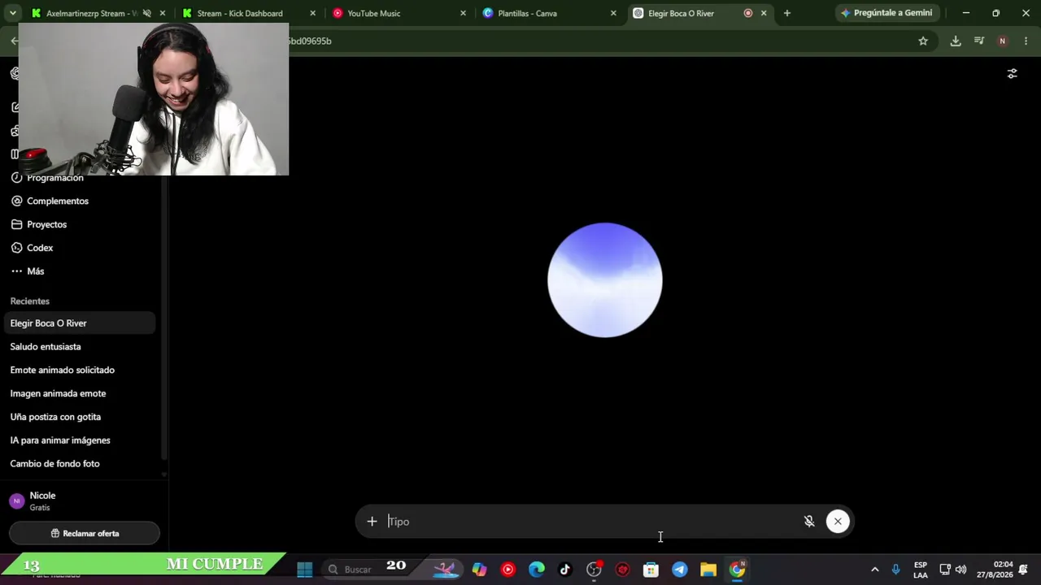Click the Codex icon in sidebar
The width and height of the screenshot is (1041, 585).
(x=16, y=248)
